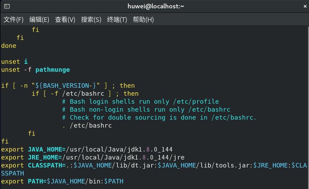This screenshot has width=309, height=189.
Task: Close the huwei@localhost terminal window
Action: [305, 6]
